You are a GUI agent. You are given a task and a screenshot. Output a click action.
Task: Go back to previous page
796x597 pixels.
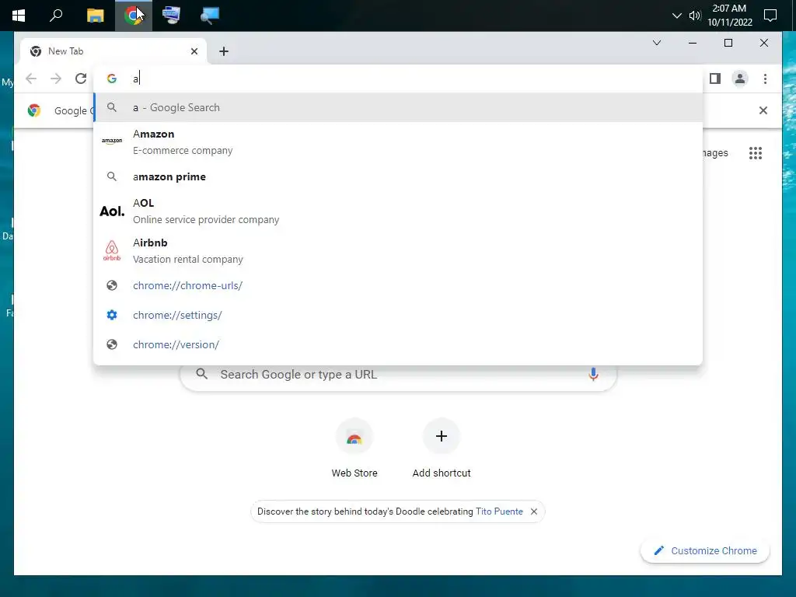(x=31, y=79)
